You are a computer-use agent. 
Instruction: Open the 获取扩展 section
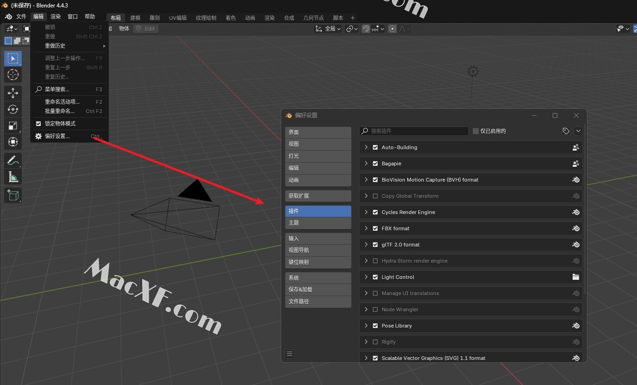pos(318,196)
